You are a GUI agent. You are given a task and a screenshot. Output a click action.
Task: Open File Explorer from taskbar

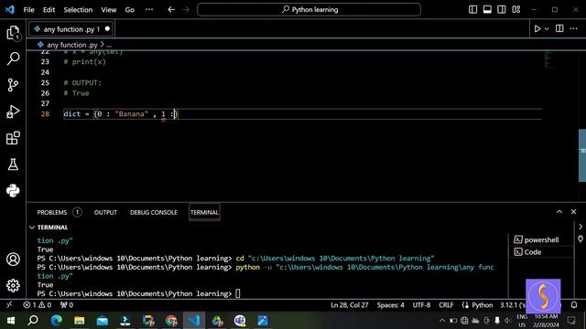(80, 321)
